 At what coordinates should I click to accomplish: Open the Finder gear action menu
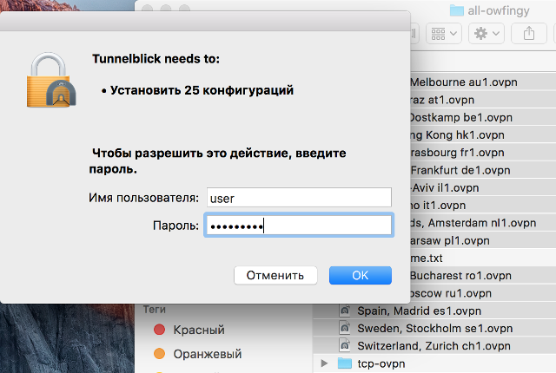(486, 34)
